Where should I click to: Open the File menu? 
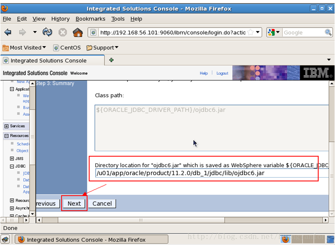pos(7,19)
